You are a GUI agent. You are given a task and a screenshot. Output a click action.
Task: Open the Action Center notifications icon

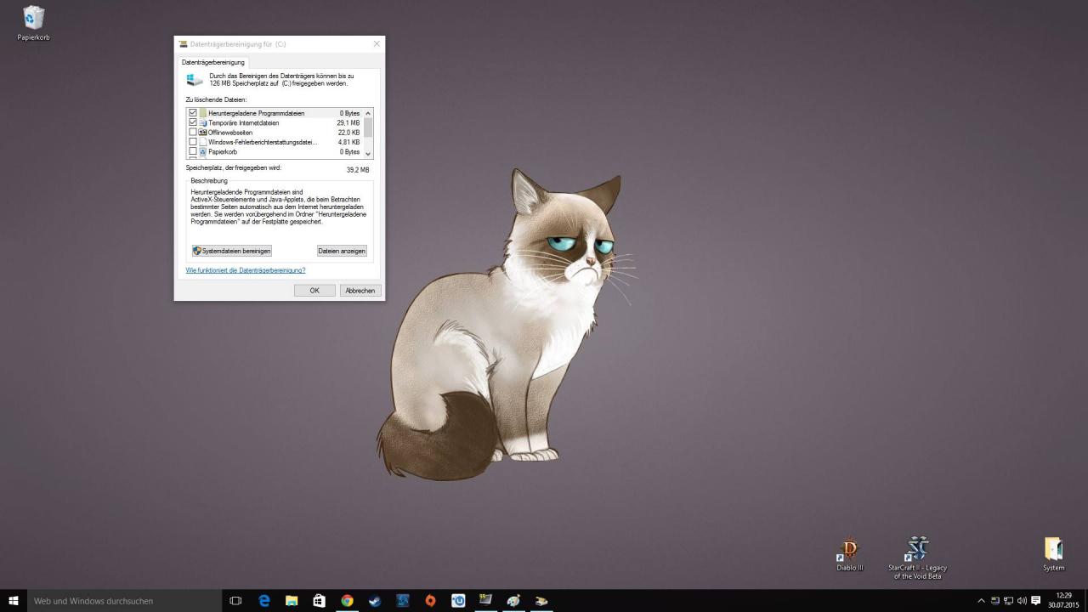[1035, 600]
